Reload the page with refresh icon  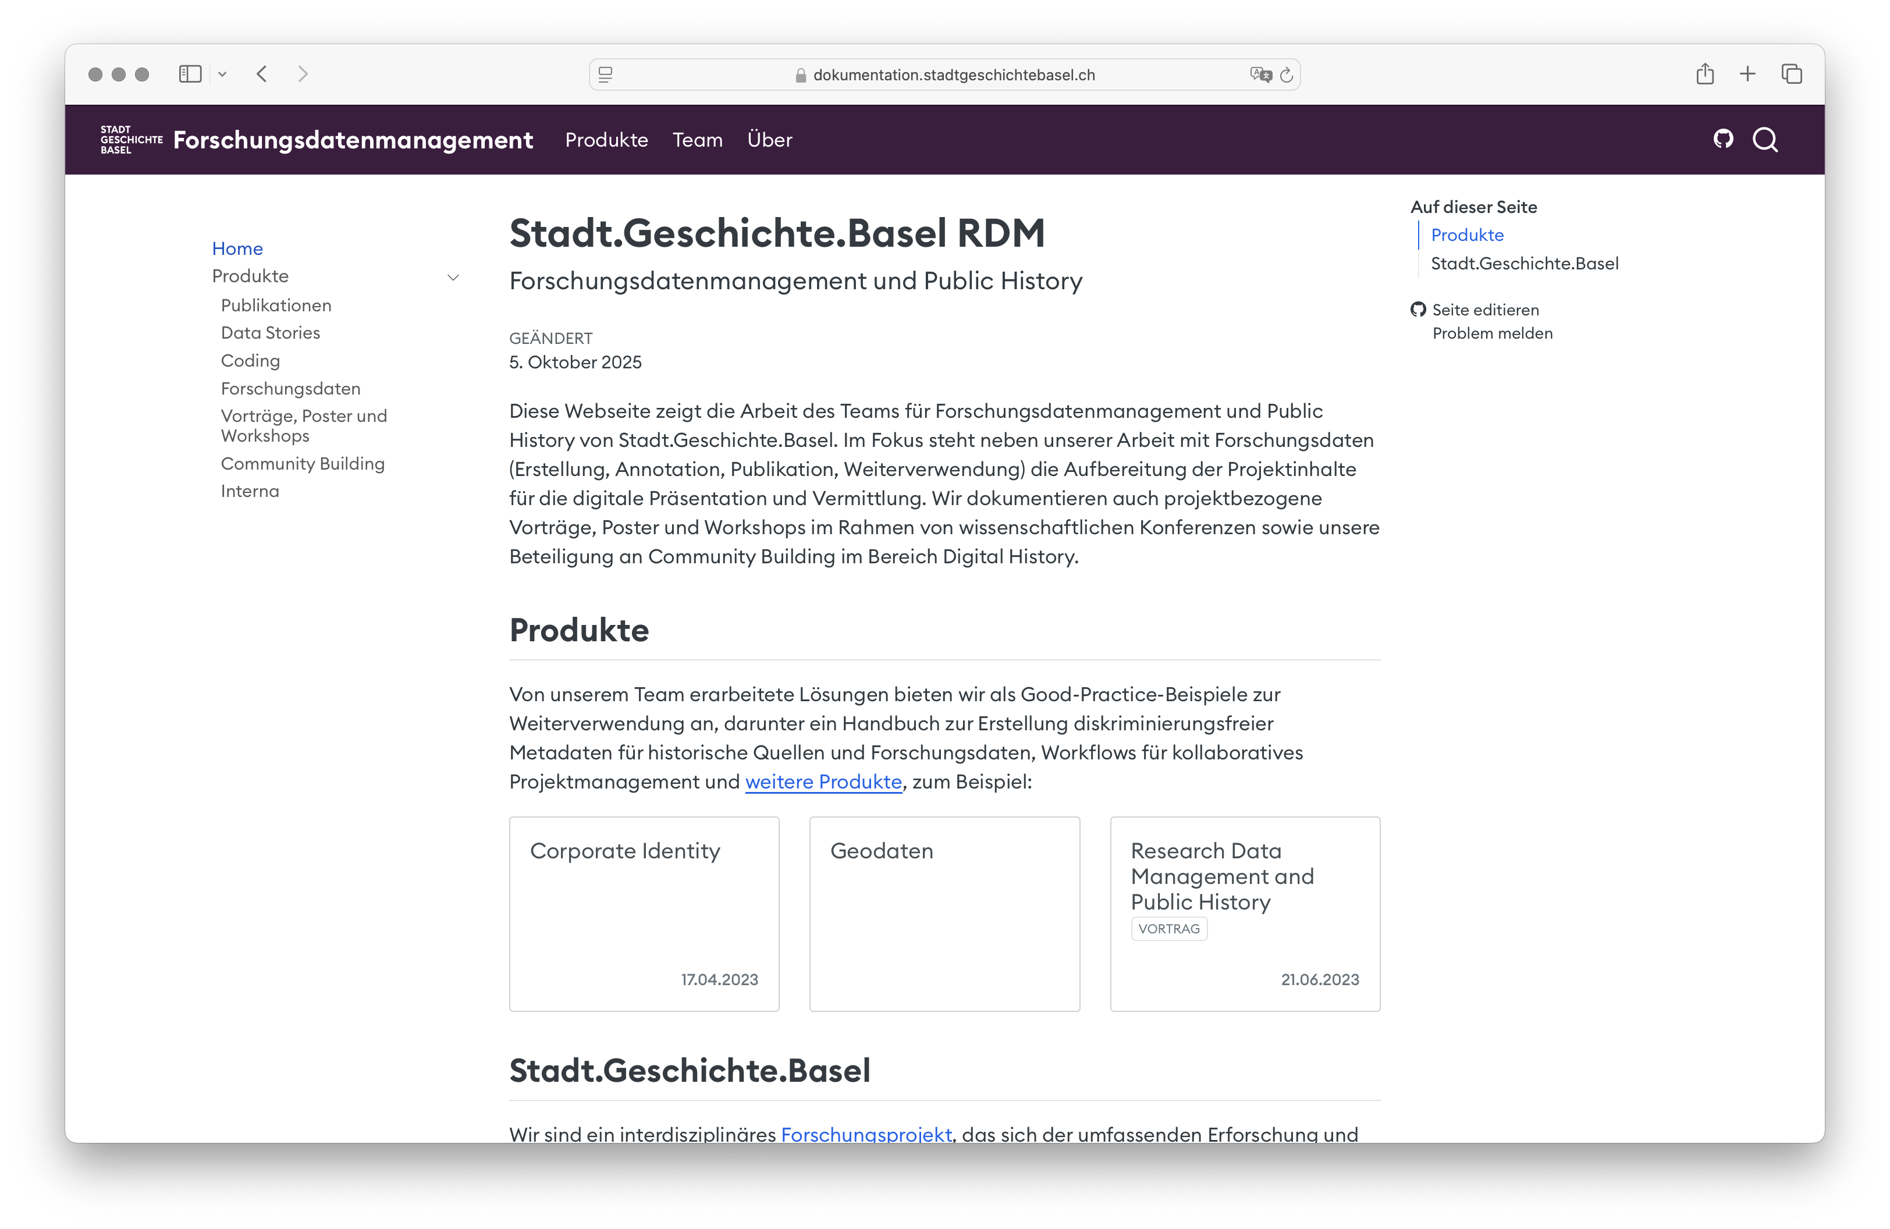(x=1287, y=74)
